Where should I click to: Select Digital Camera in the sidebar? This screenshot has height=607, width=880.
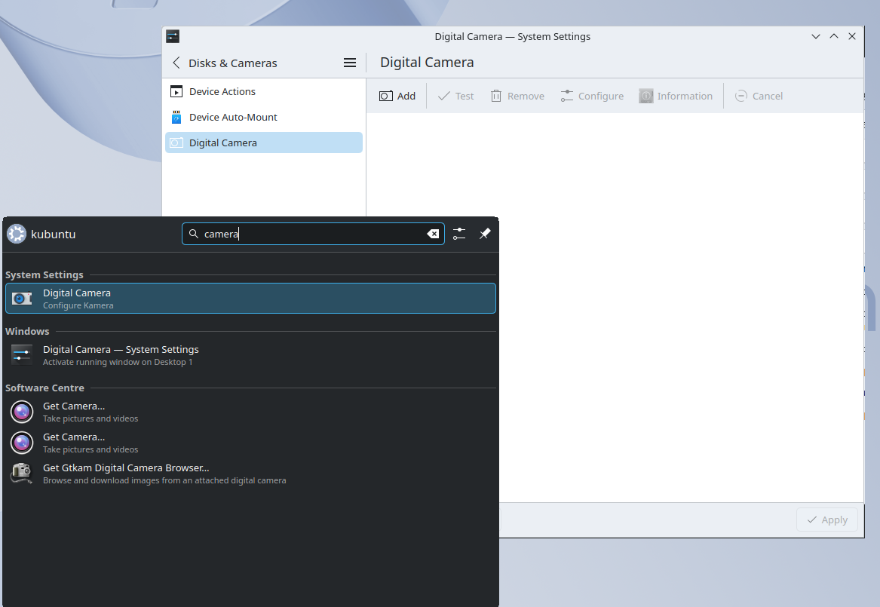point(264,143)
